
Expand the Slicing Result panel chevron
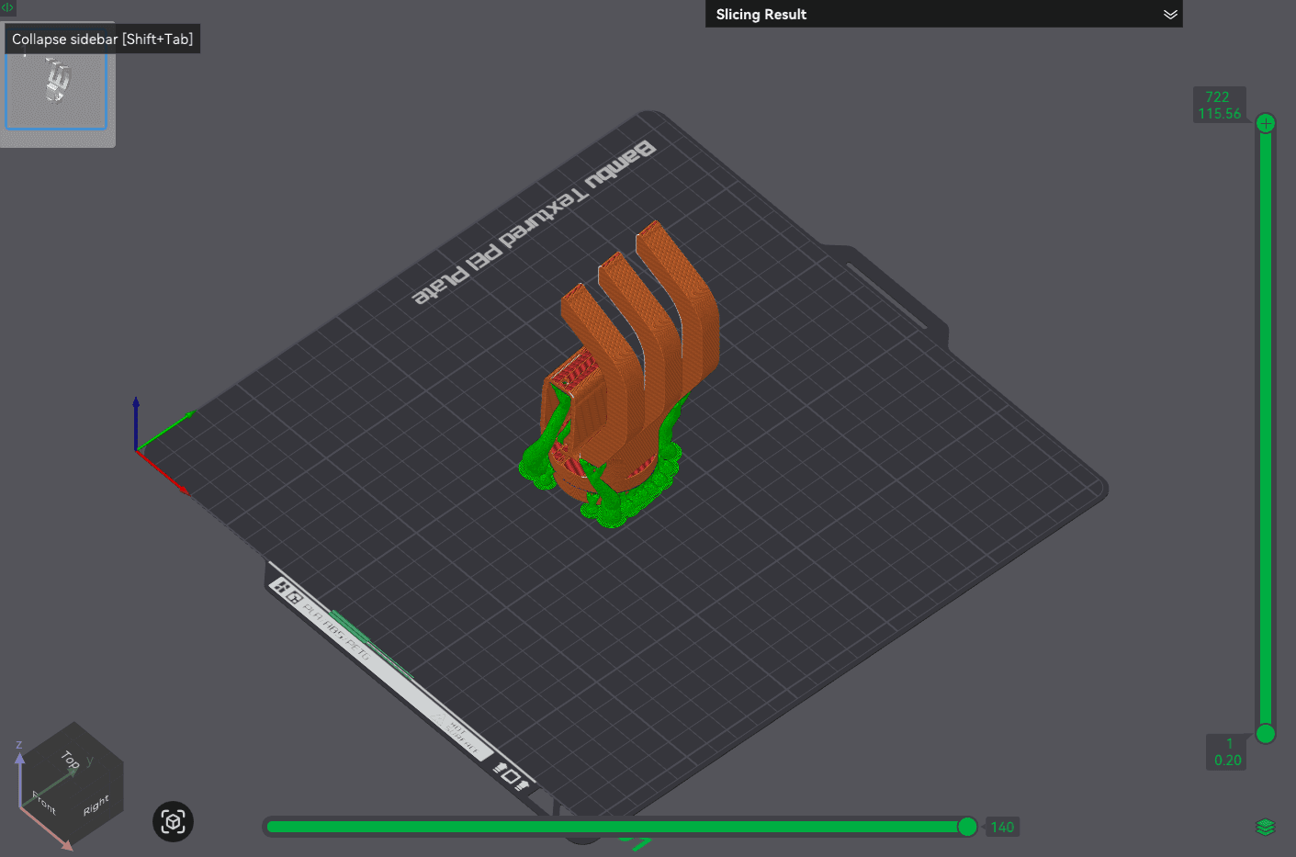[1171, 15]
